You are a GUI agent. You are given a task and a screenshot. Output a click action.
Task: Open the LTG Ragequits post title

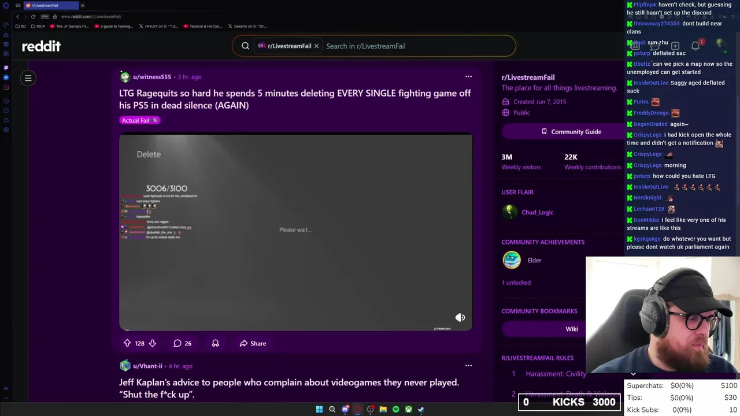[x=295, y=99]
